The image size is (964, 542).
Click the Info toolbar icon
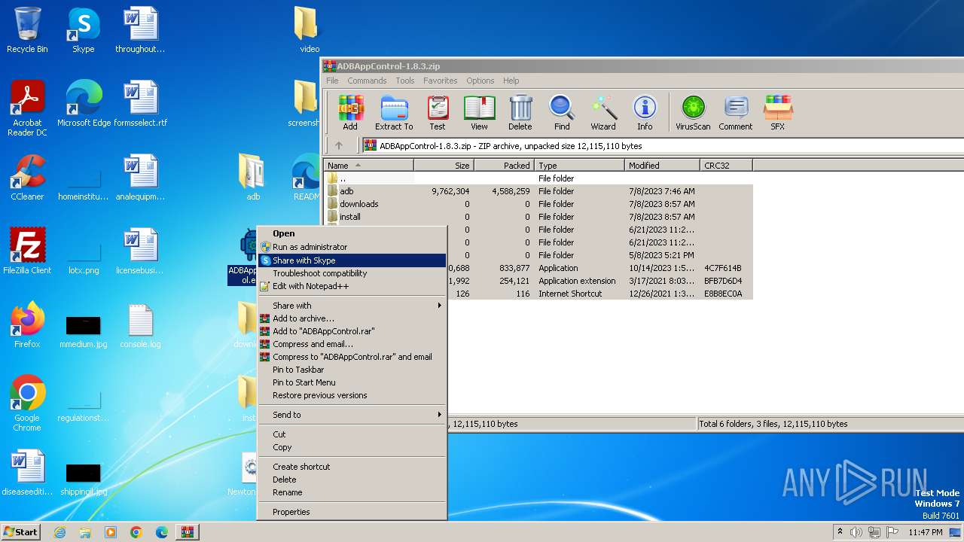pyautogui.click(x=645, y=113)
